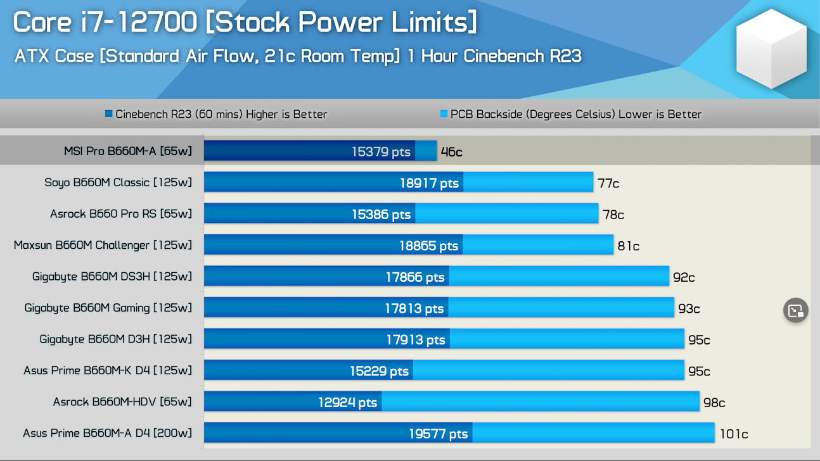Select the Asus Prime B660M-A D4 [200w] label
The width and height of the screenshot is (820, 461).
click(108, 433)
